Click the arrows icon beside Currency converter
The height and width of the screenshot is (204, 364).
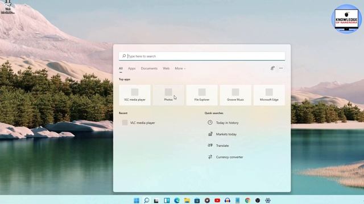pos(210,157)
